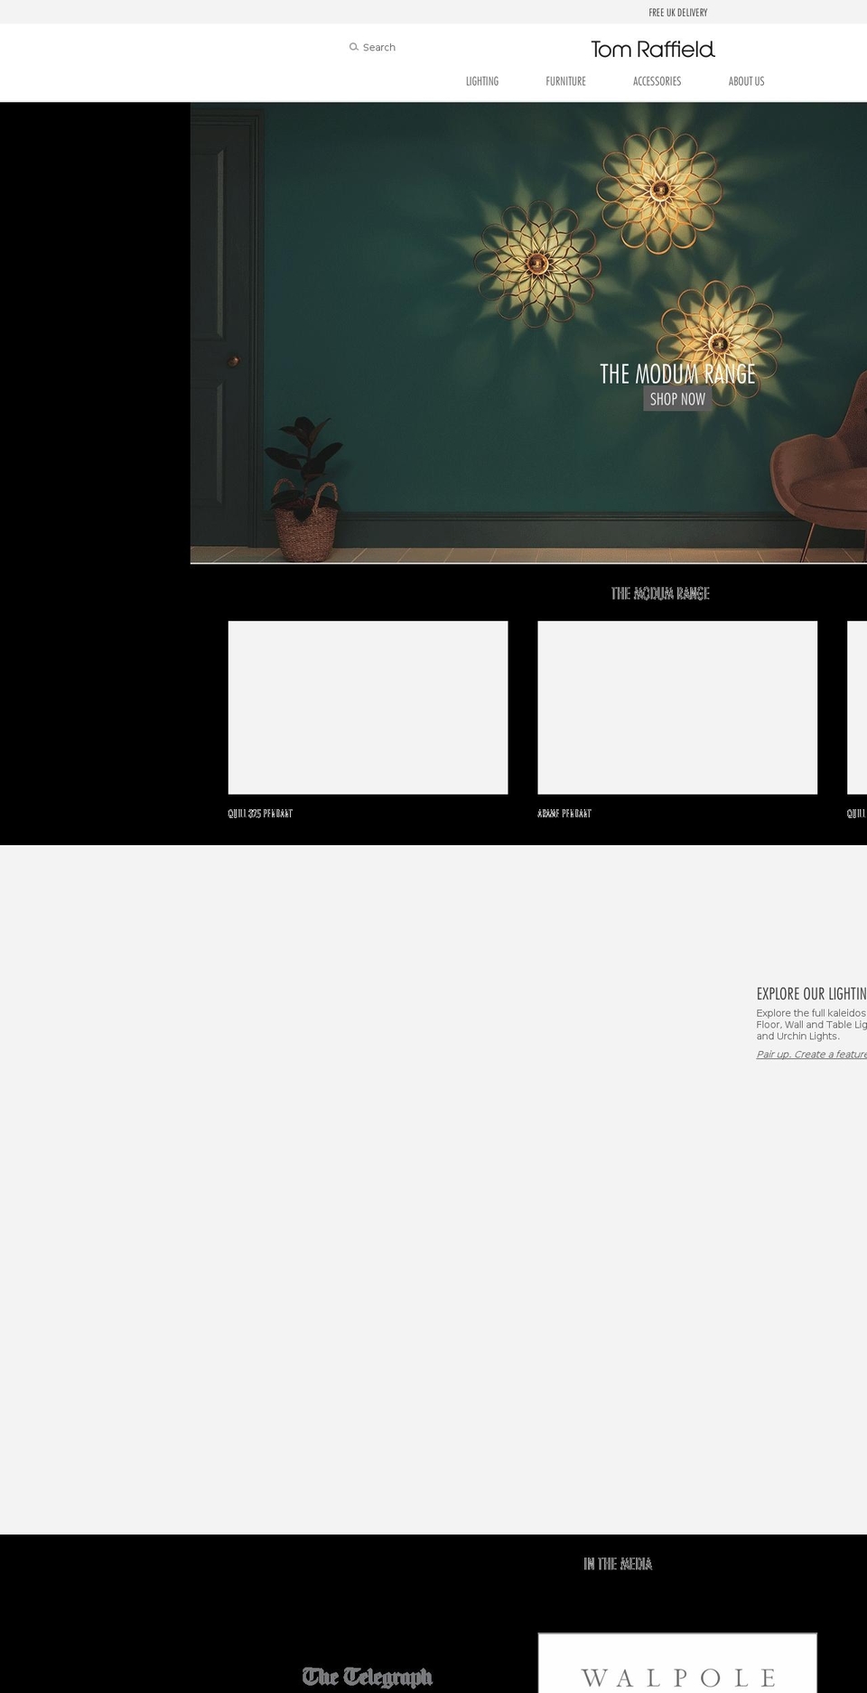Click the Quill 375 Pendant product name

point(260,814)
